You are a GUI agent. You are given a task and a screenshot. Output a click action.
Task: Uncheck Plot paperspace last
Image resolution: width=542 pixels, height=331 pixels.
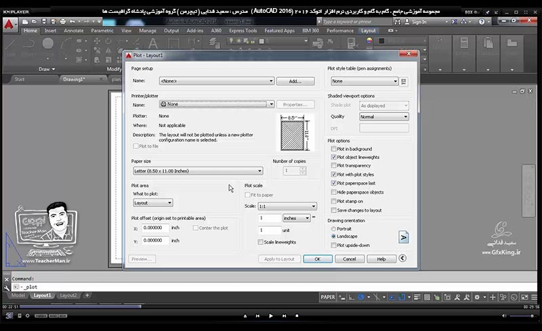point(333,183)
